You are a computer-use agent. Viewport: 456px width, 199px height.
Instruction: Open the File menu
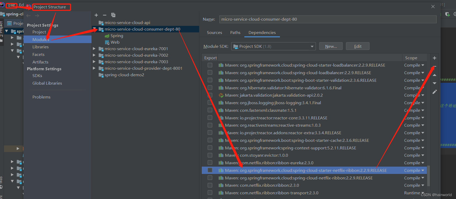pos(12,5)
